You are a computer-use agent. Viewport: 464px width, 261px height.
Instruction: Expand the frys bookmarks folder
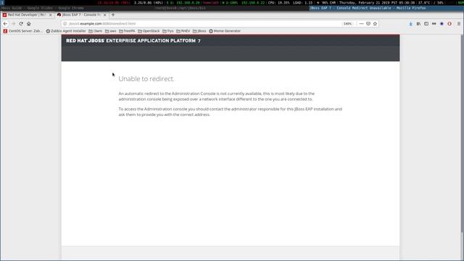(167, 30)
